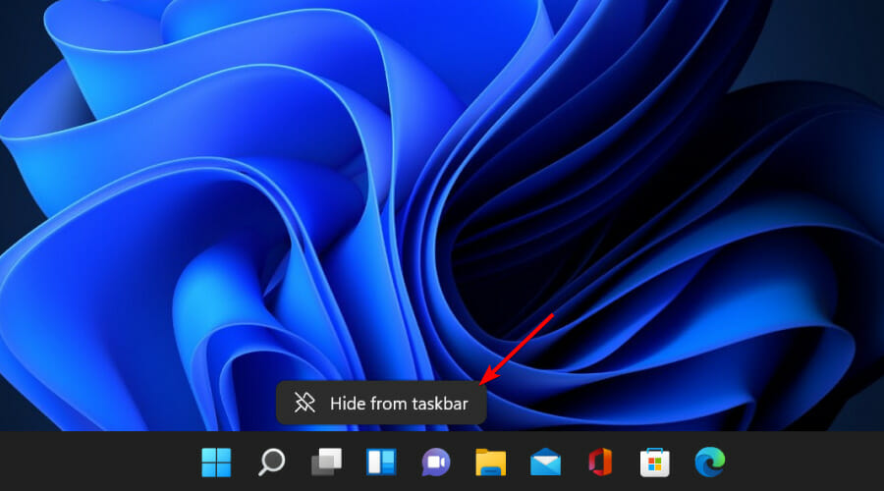Launch the Mail app icon
Viewport: 884px width, 491px height.
[545, 463]
